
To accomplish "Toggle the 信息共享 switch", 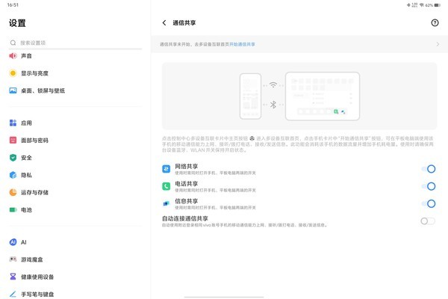I will point(429,203).
